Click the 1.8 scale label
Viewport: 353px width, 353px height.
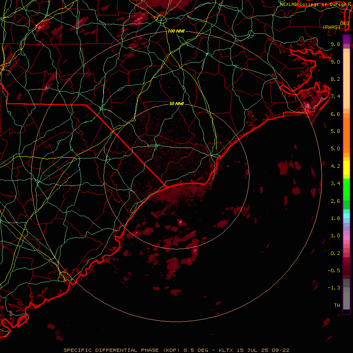click(335, 218)
